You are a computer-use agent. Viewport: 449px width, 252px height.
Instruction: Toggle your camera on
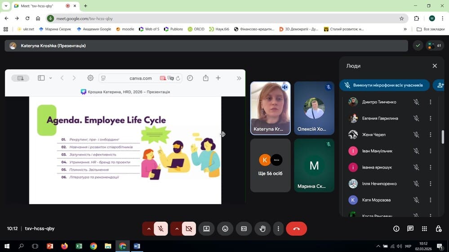click(x=189, y=229)
